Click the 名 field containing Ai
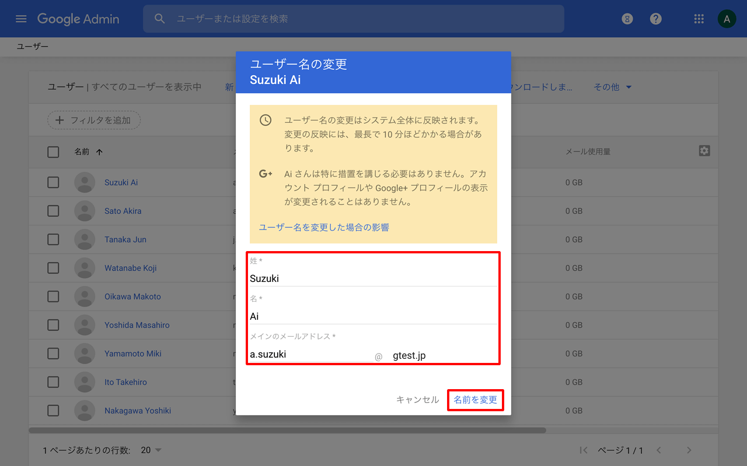This screenshot has width=747, height=466. (373, 316)
